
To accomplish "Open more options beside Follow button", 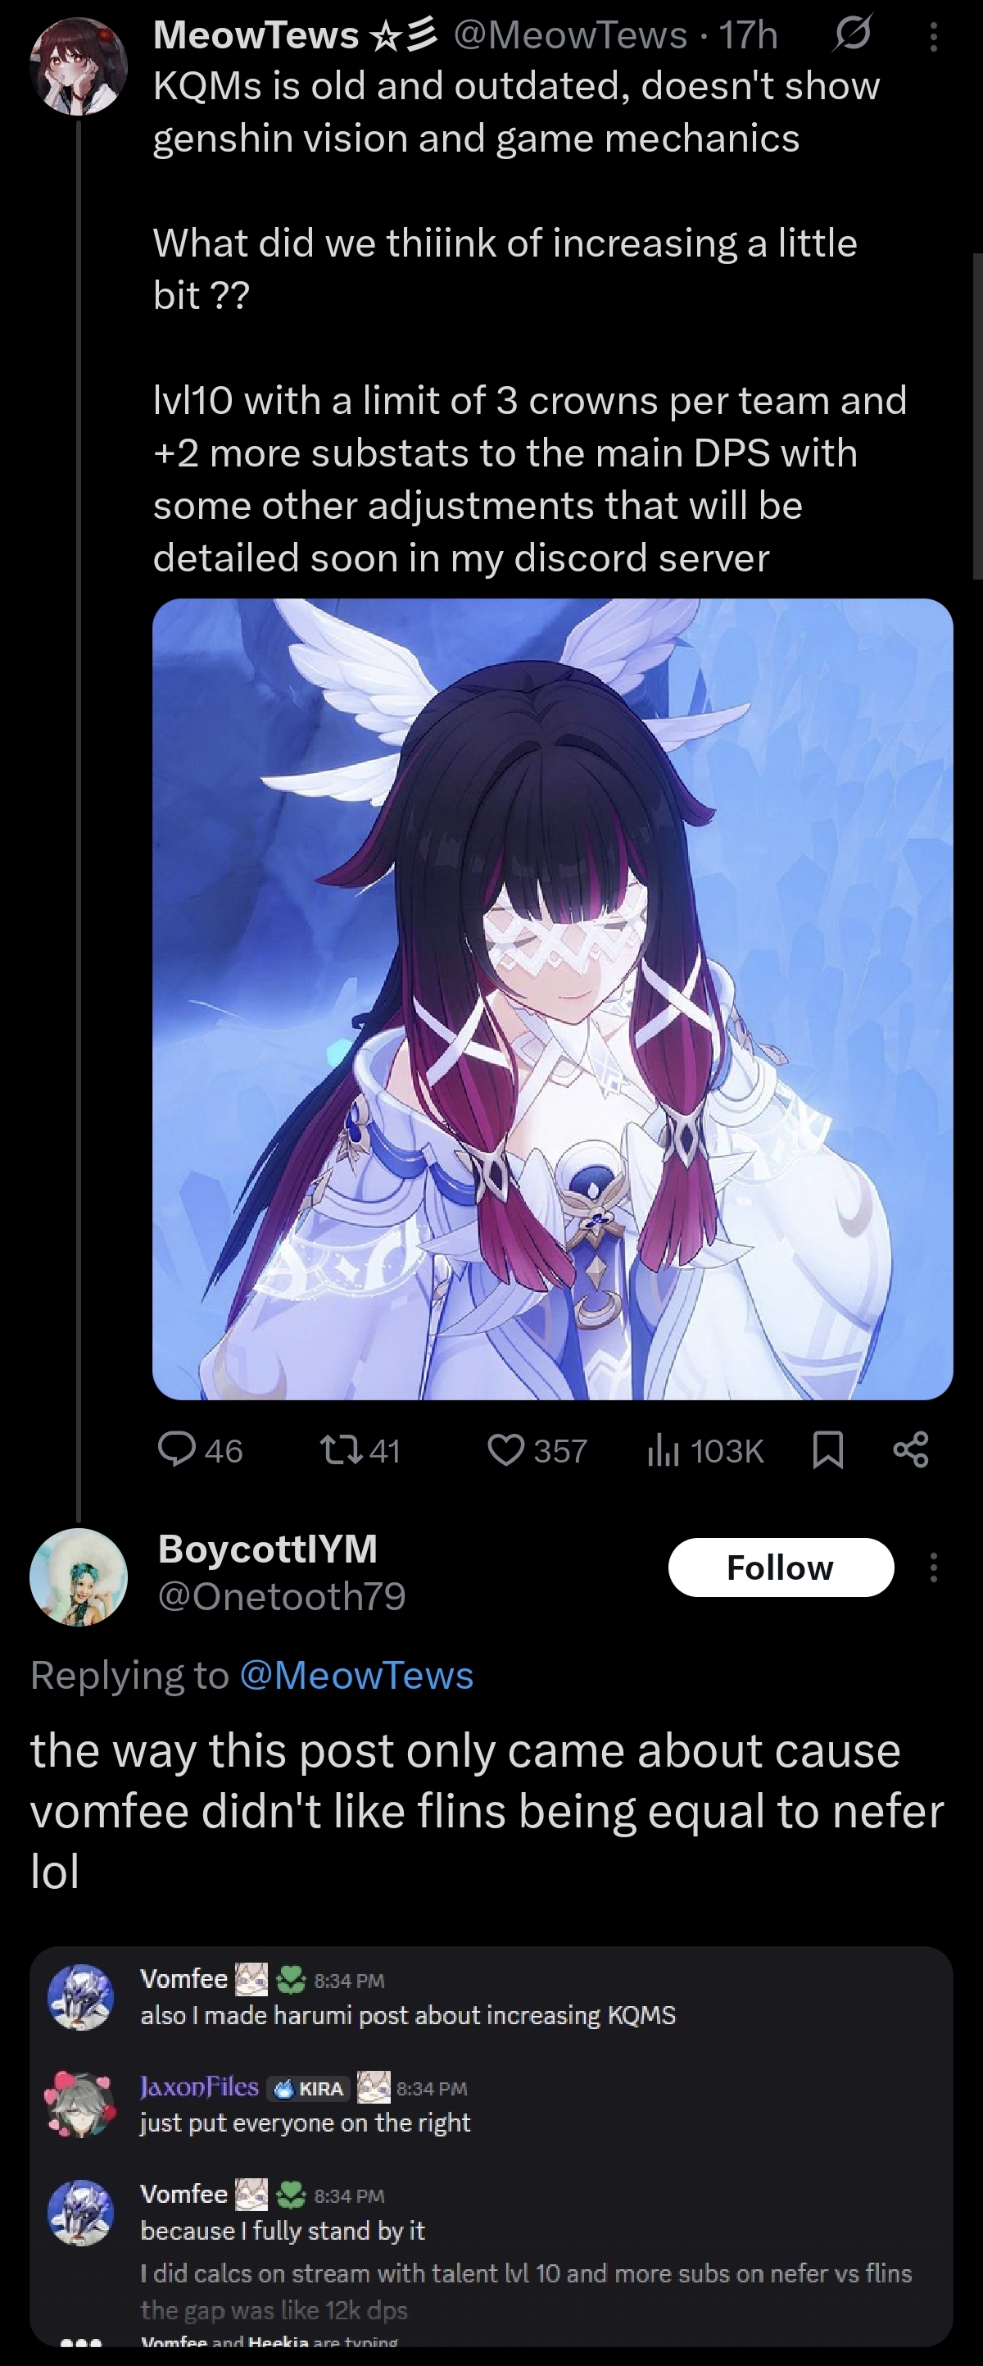I will tap(933, 1567).
